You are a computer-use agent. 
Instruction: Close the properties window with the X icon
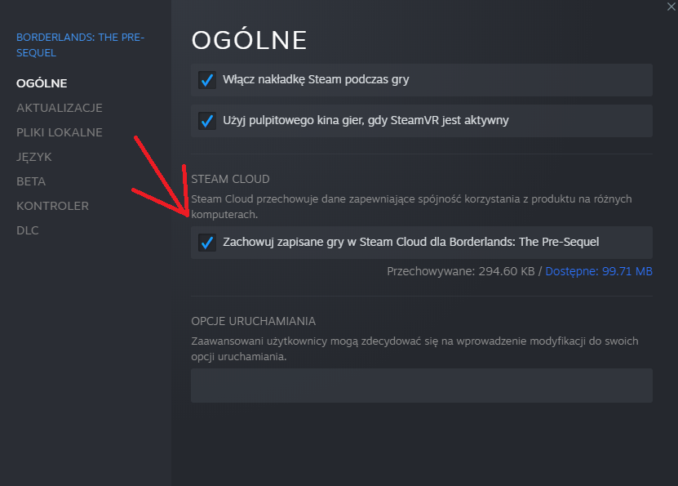pos(671,7)
